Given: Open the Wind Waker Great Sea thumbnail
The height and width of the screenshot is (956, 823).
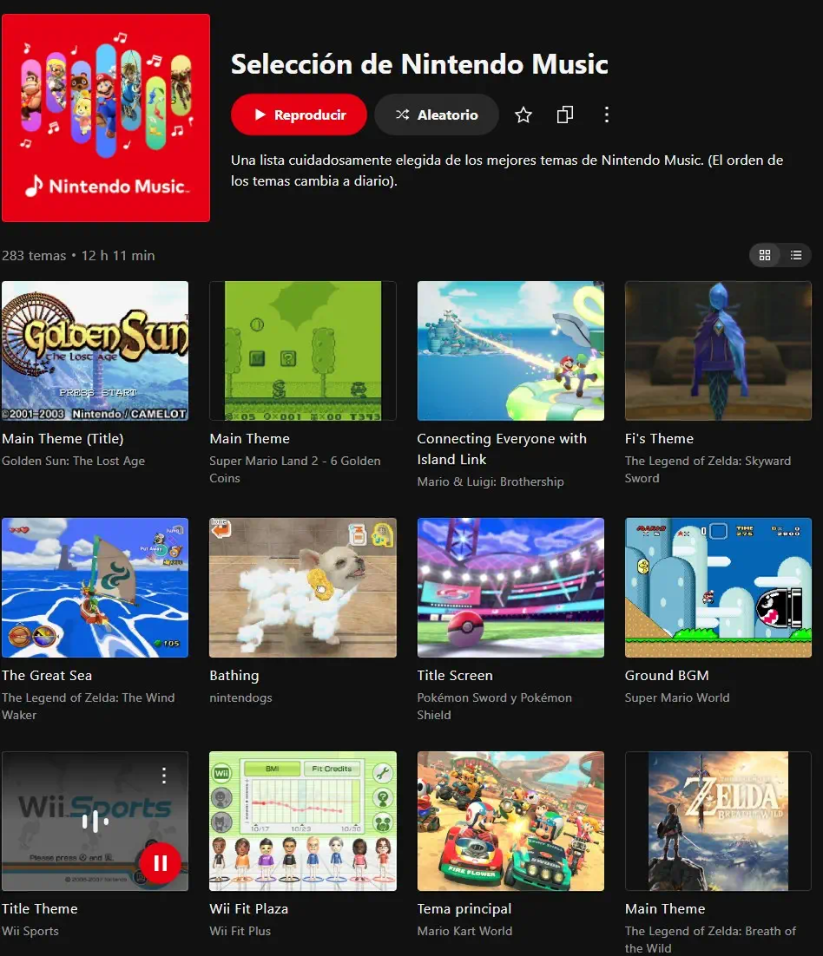Looking at the screenshot, I should [x=95, y=588].
